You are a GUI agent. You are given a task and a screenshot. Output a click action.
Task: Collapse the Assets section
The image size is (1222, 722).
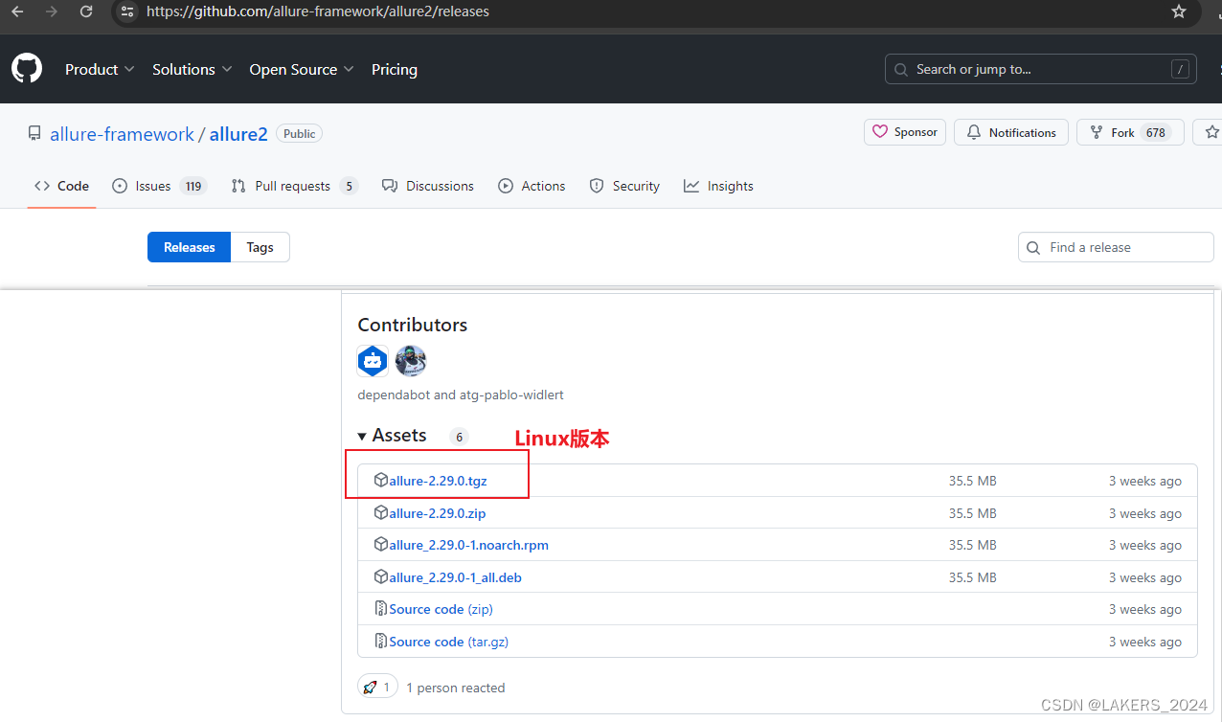coord(393,436)
